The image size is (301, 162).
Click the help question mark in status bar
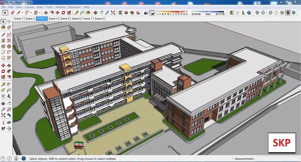pos(24,158)
